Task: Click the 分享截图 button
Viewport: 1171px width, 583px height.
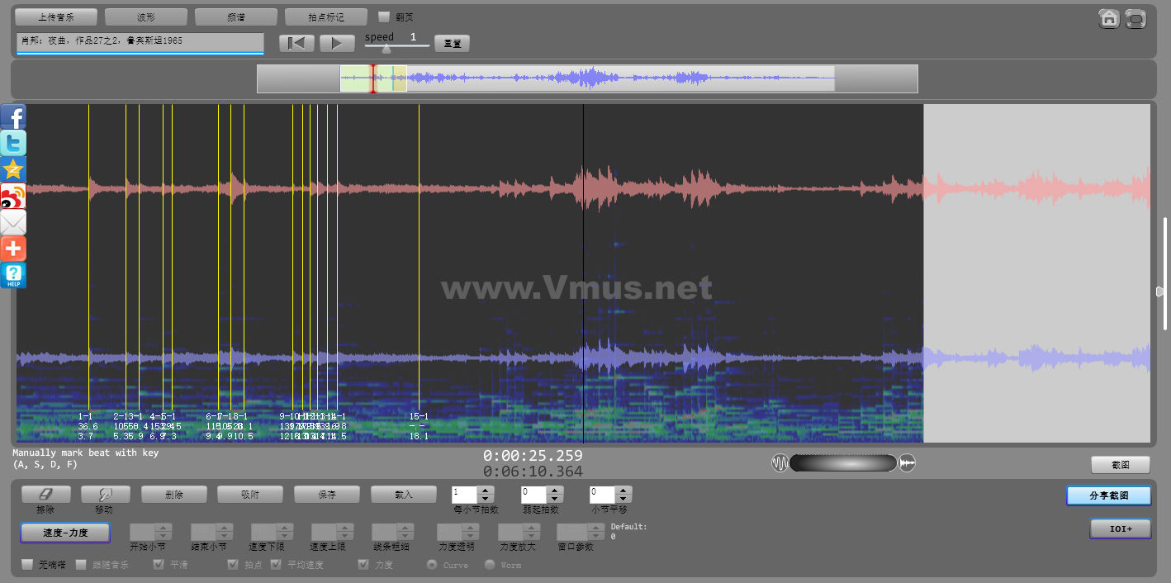Action: coord(1108,495)
